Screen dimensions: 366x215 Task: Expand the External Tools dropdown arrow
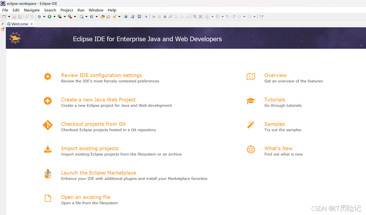pos(75,17)
